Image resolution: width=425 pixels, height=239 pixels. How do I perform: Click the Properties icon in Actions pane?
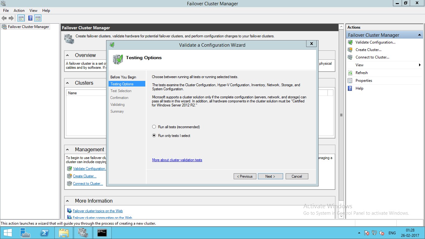[x=350, y=81]
